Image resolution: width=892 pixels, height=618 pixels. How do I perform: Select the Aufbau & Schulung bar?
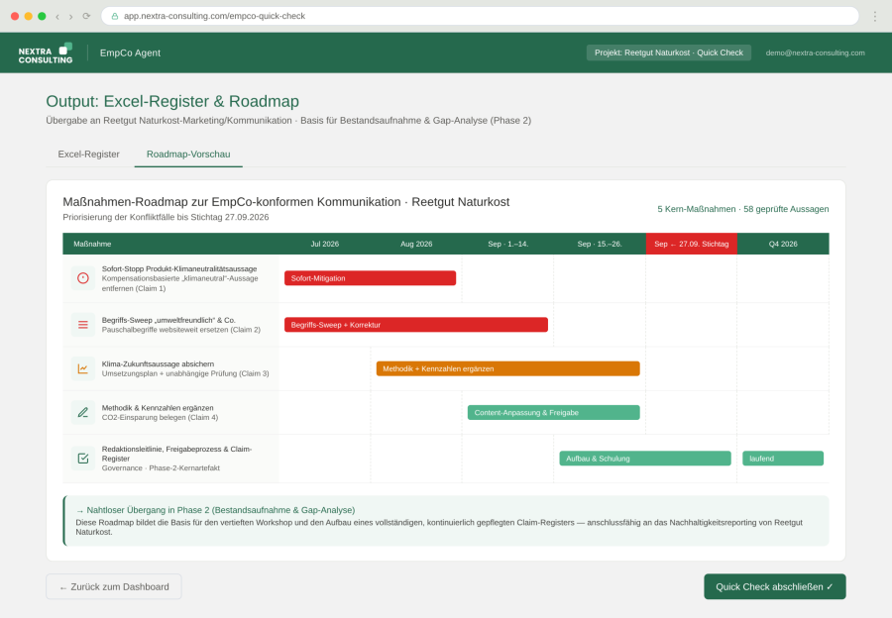(645, 459)
